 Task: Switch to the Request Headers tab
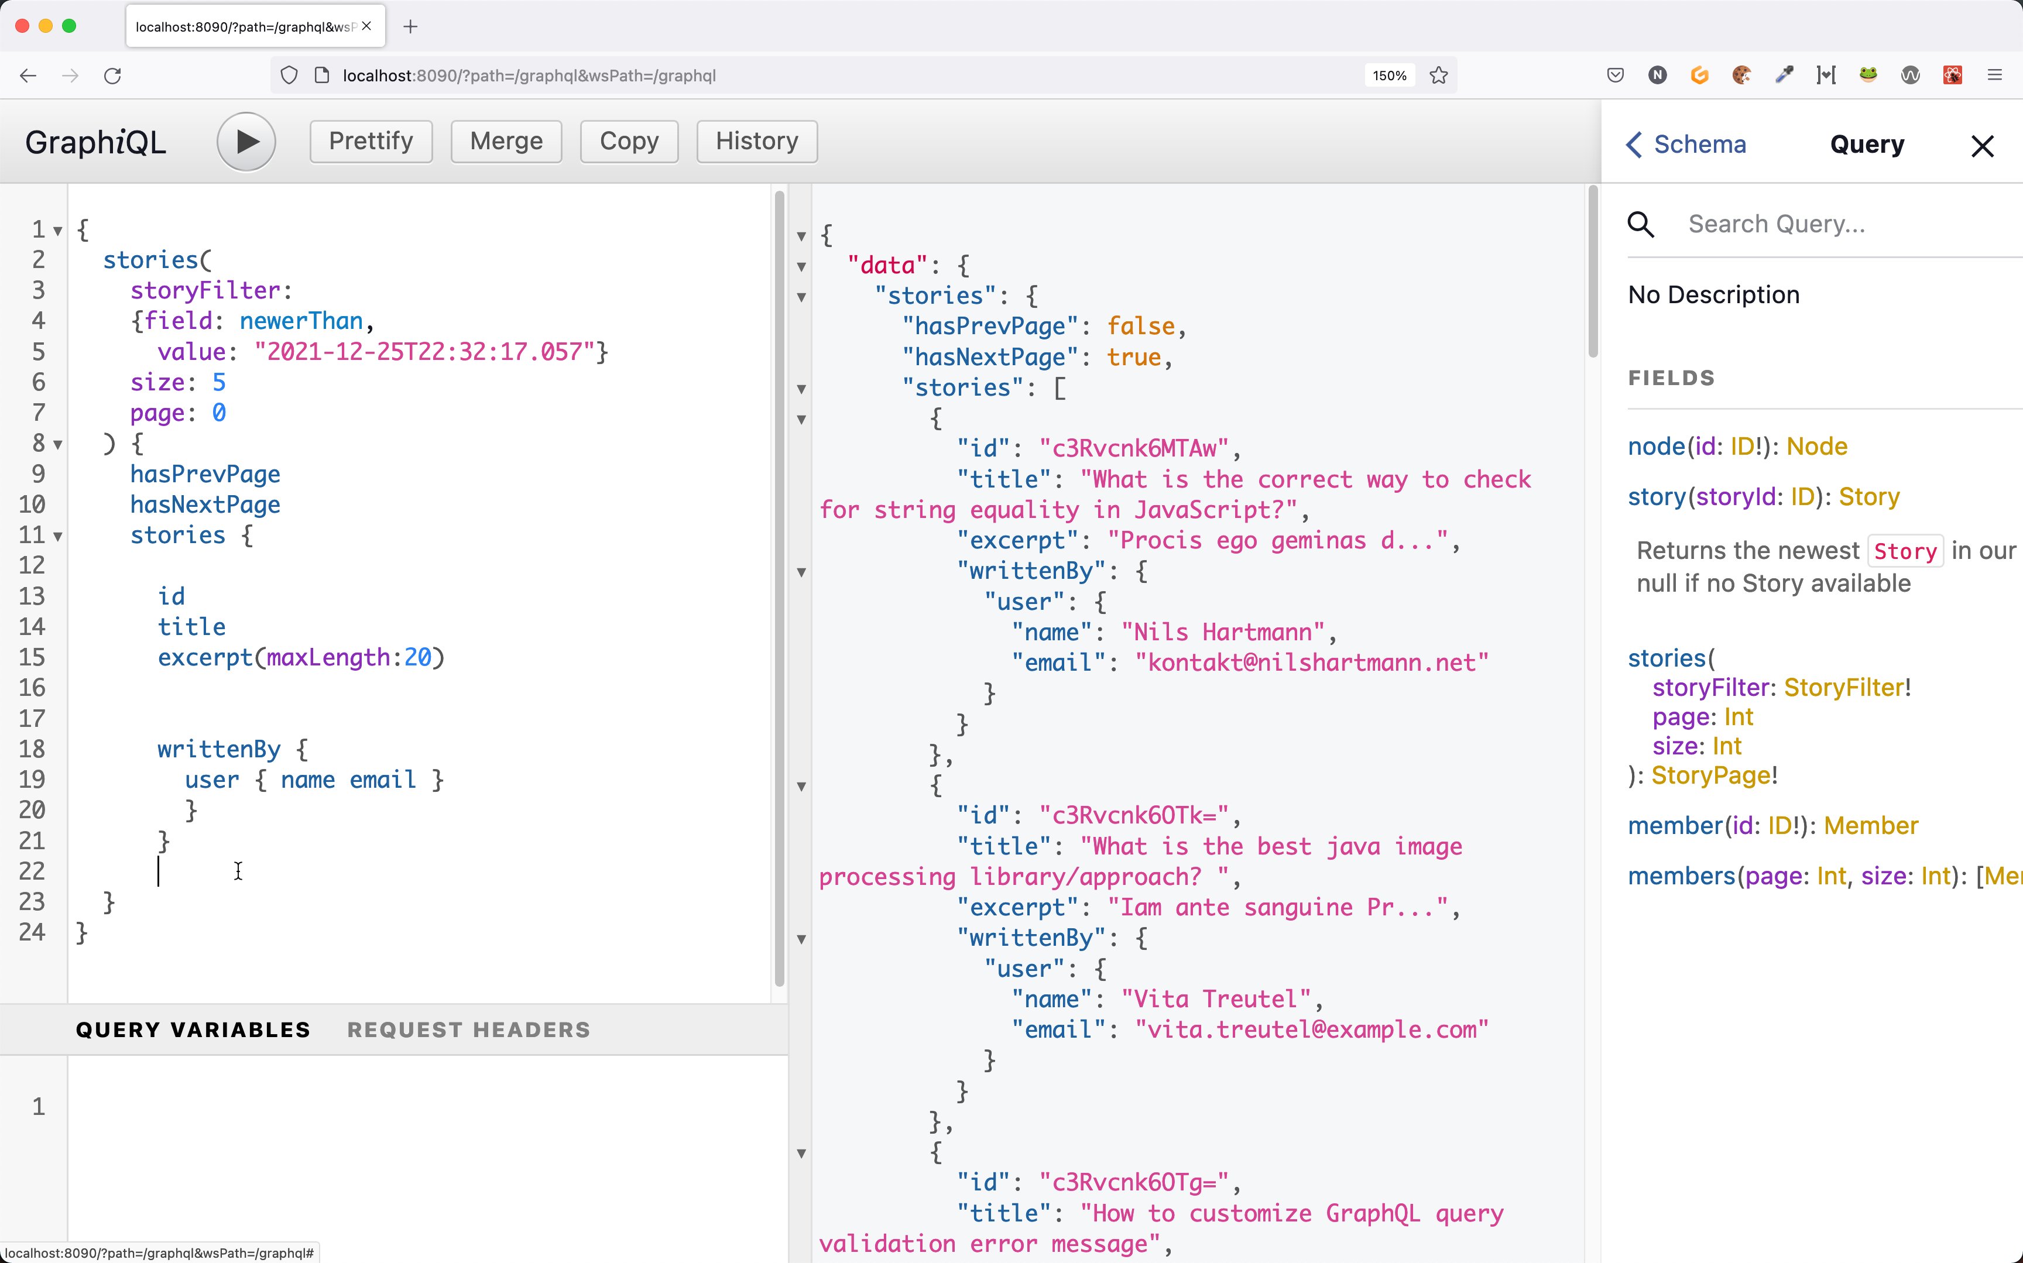pos(469,1029)
